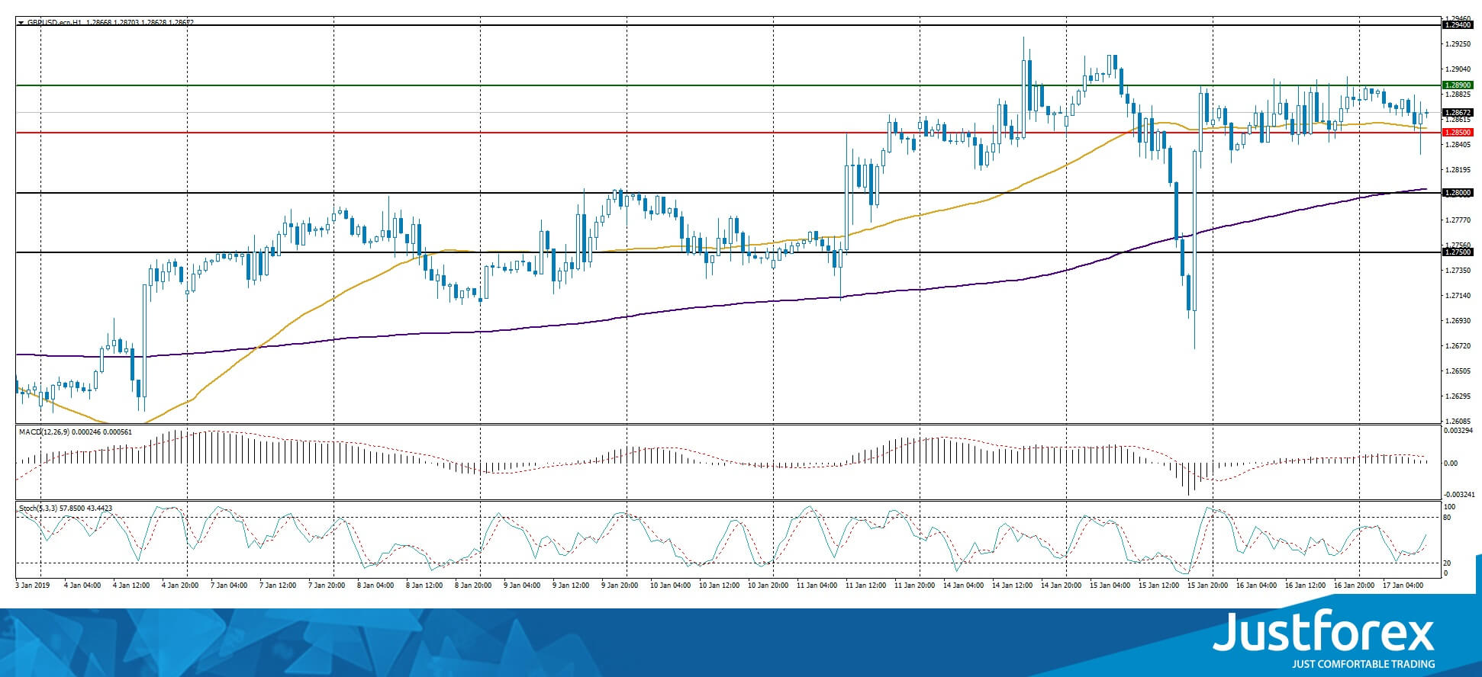Click the 11 Jan 20:00 time label
Viewport: 1482px width, 677px height.
click(x=914, y=586)
